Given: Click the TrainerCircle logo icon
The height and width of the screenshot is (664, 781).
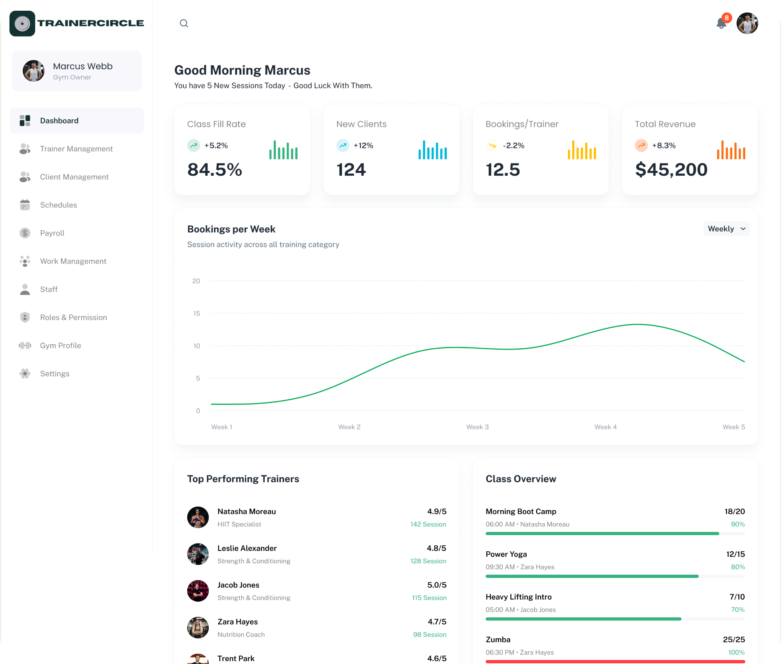Looking at the screenshot, I should click(22, 23).
